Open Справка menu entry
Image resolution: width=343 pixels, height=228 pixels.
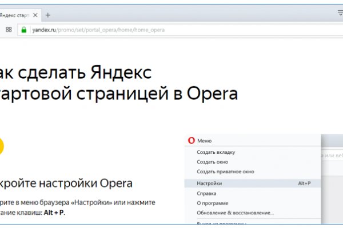206,193
